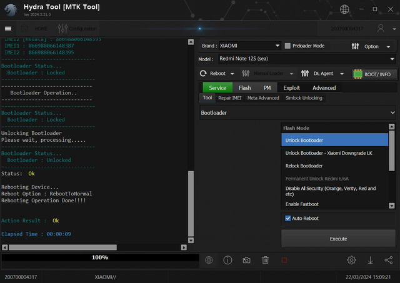Click the info circle icon
400x283 pixels.
[x=227, y=260]
